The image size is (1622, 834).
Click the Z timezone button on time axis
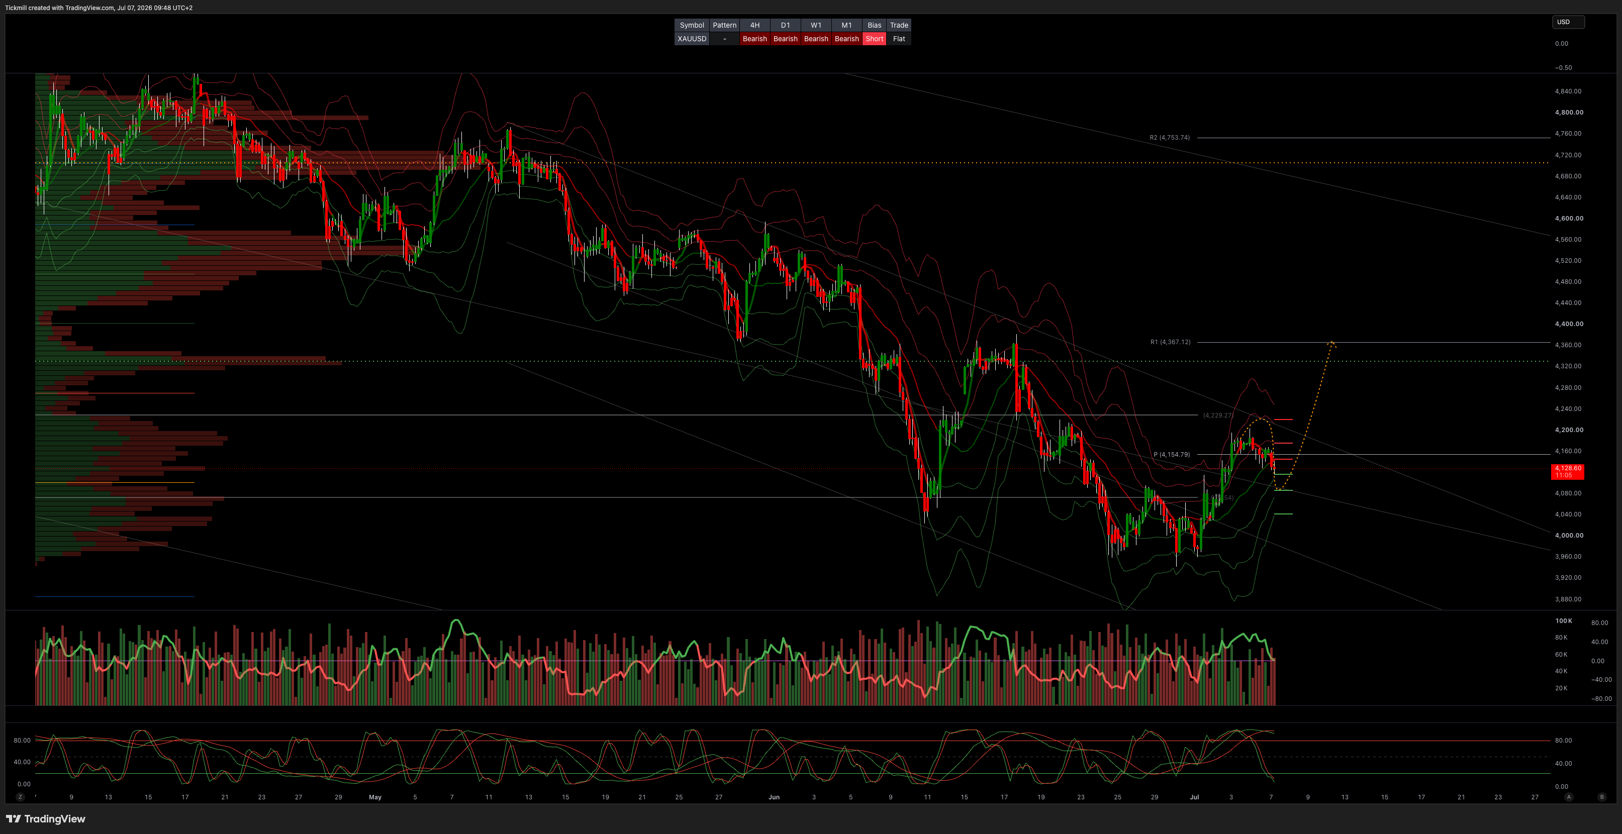pyautogui.click(x=20, y=797)
